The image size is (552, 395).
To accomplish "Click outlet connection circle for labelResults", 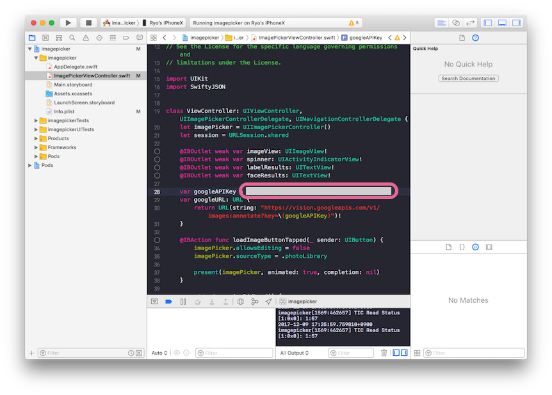I will point(157,168).
